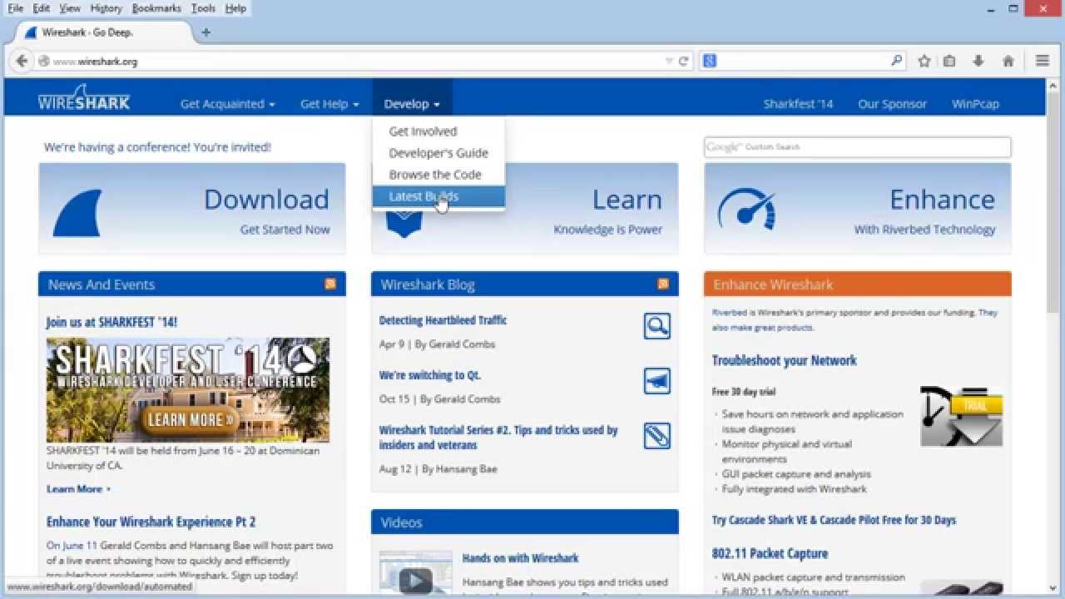Click the Trial download image
The height and width of the screenshot is (599, 1065).
click(x=962, y=416)
